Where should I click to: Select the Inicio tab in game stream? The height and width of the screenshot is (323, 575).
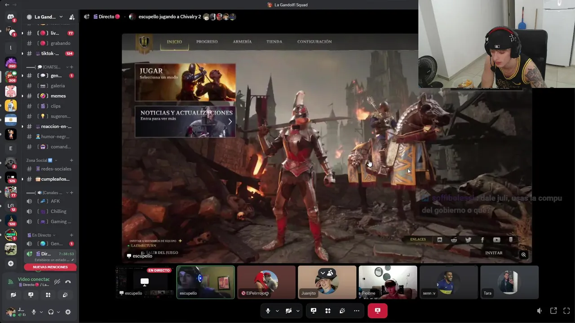coord(174,42)
